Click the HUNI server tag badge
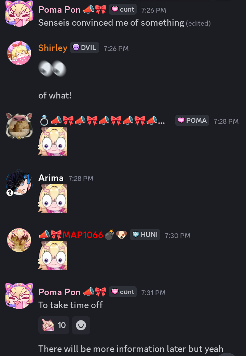 [x=145, y=235]
